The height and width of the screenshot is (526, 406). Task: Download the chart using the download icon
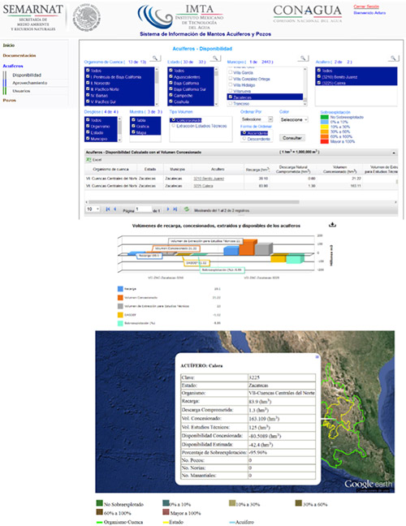tap(332, 225)
